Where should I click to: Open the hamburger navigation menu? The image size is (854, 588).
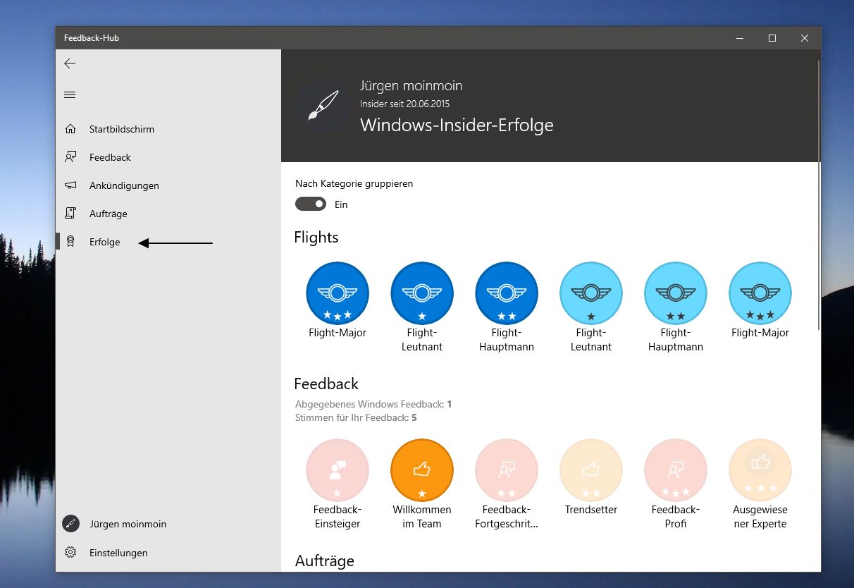click(70, 95)
